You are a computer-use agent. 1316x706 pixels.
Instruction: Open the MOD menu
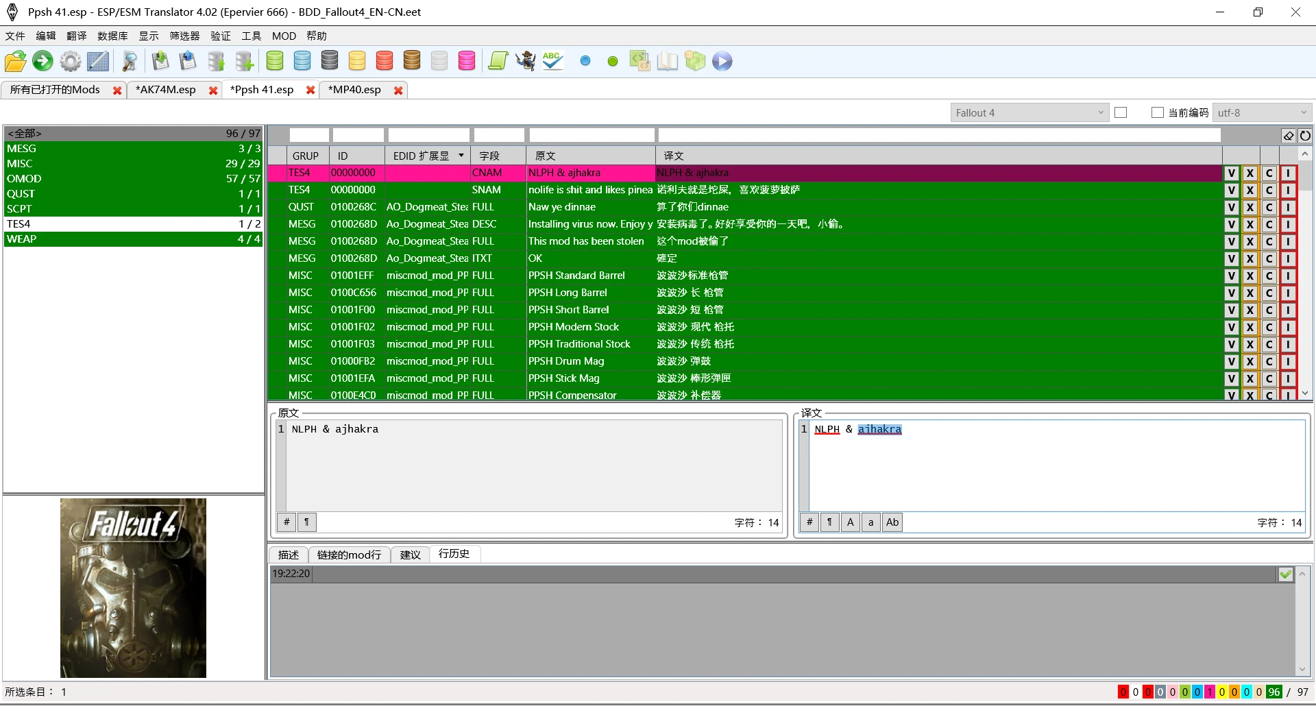pyautogui.click(x=284, y=36)
